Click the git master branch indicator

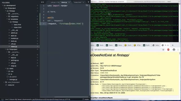click(x=86, y=99)
